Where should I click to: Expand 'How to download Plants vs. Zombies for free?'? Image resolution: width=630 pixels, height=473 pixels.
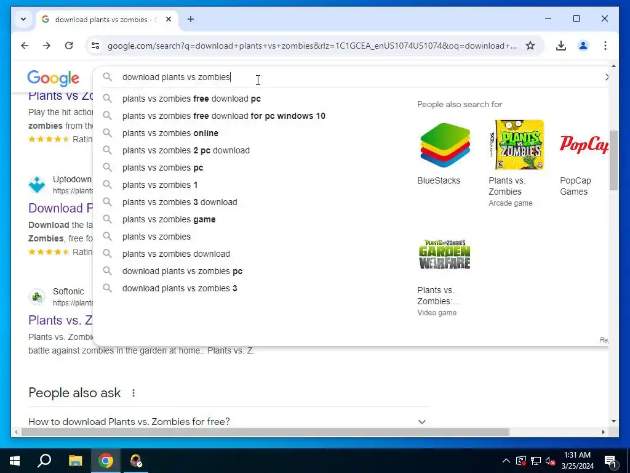(228, 421)
